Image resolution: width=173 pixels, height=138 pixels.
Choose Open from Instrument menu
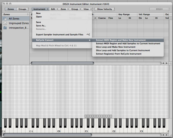(x=62, y=17)
